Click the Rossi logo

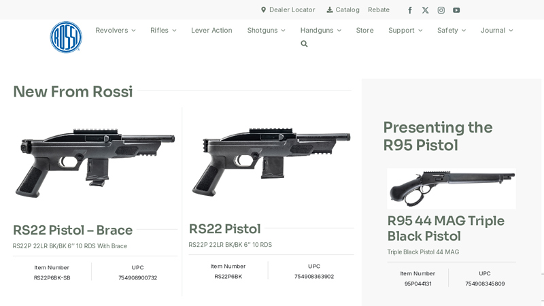pos(66,37)
